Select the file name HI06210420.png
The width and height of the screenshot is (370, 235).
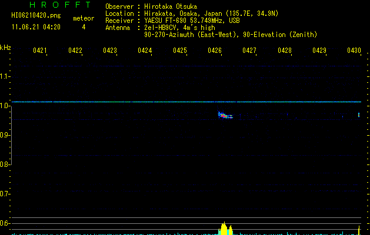point(36,15)
